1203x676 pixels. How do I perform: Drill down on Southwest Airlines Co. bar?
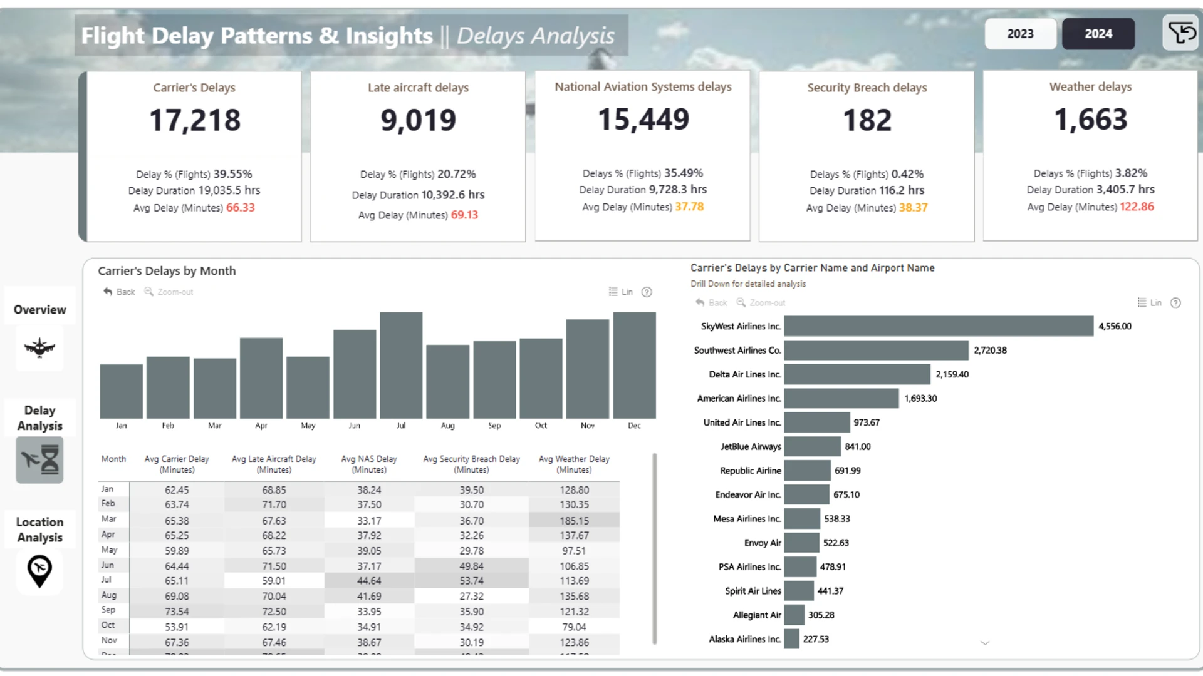pyautogui.click(x=876, y=351)
